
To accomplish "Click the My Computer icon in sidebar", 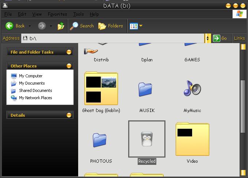I will click(14, 76).
